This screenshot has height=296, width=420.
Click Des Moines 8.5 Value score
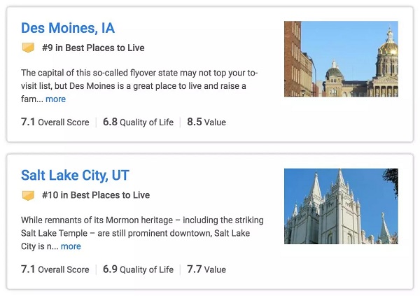(x=206, y=122)
